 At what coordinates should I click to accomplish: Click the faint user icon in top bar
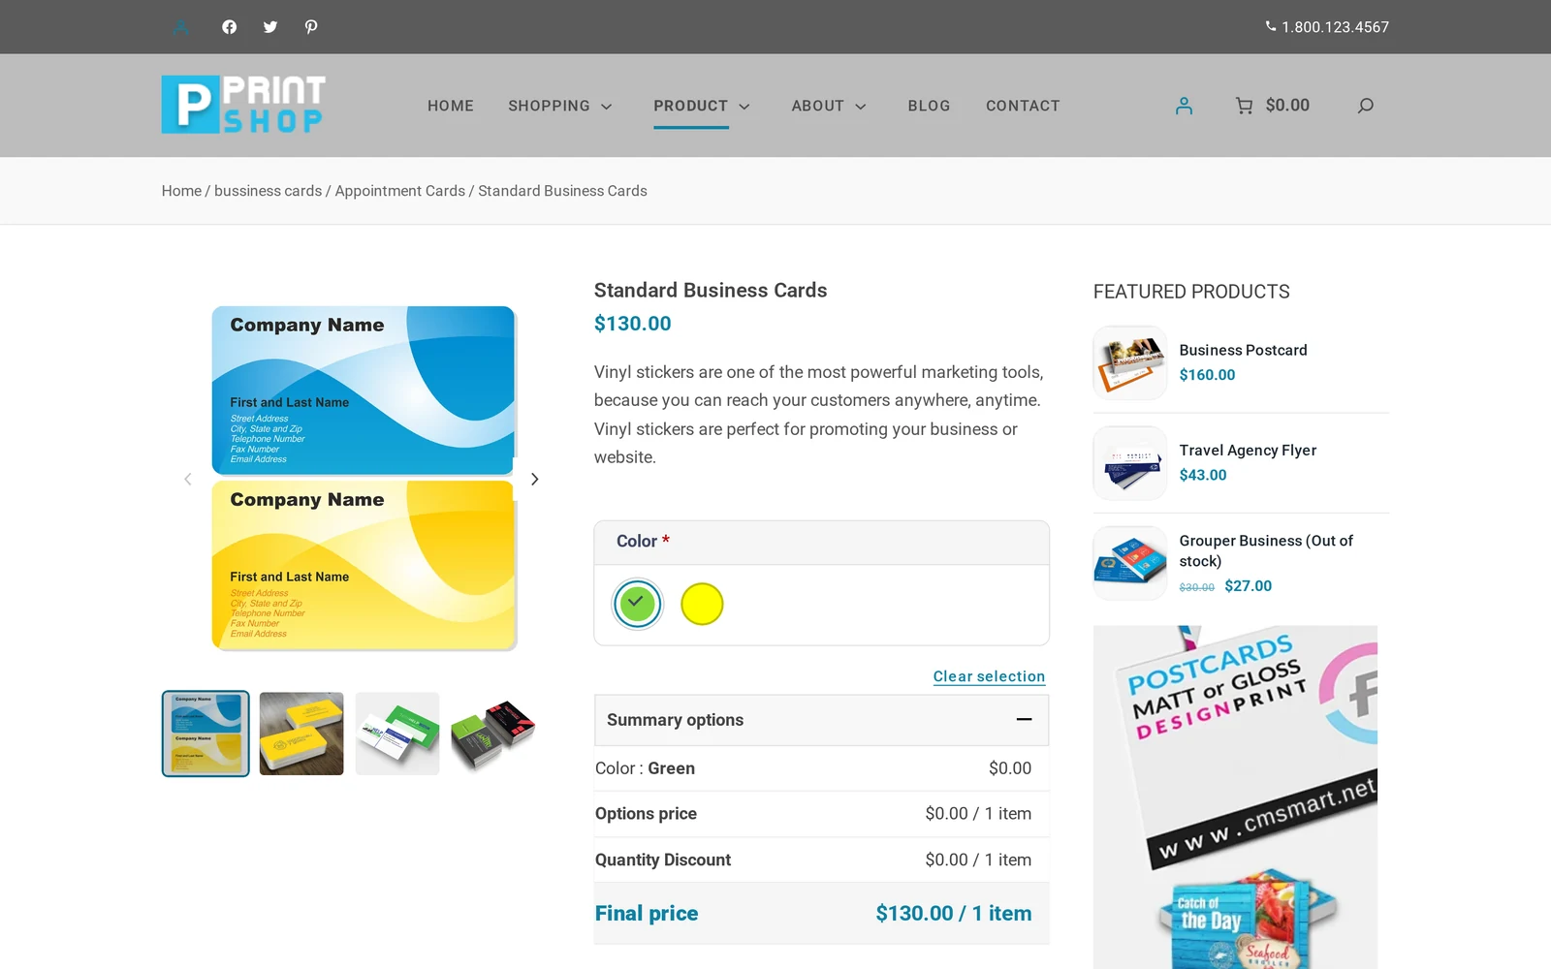point(181,27)
